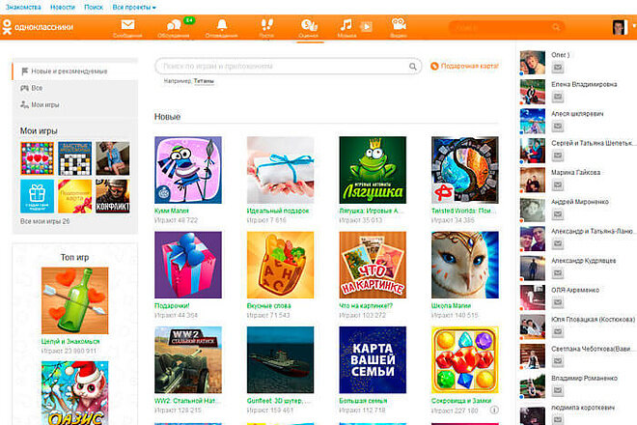637x425 pixels.
Task: Click the envelope icon under Владимир Романенко
Action: click(x=558, y=390)
